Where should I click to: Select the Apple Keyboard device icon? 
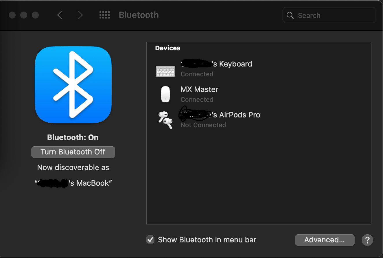click(x=165, y=71)
